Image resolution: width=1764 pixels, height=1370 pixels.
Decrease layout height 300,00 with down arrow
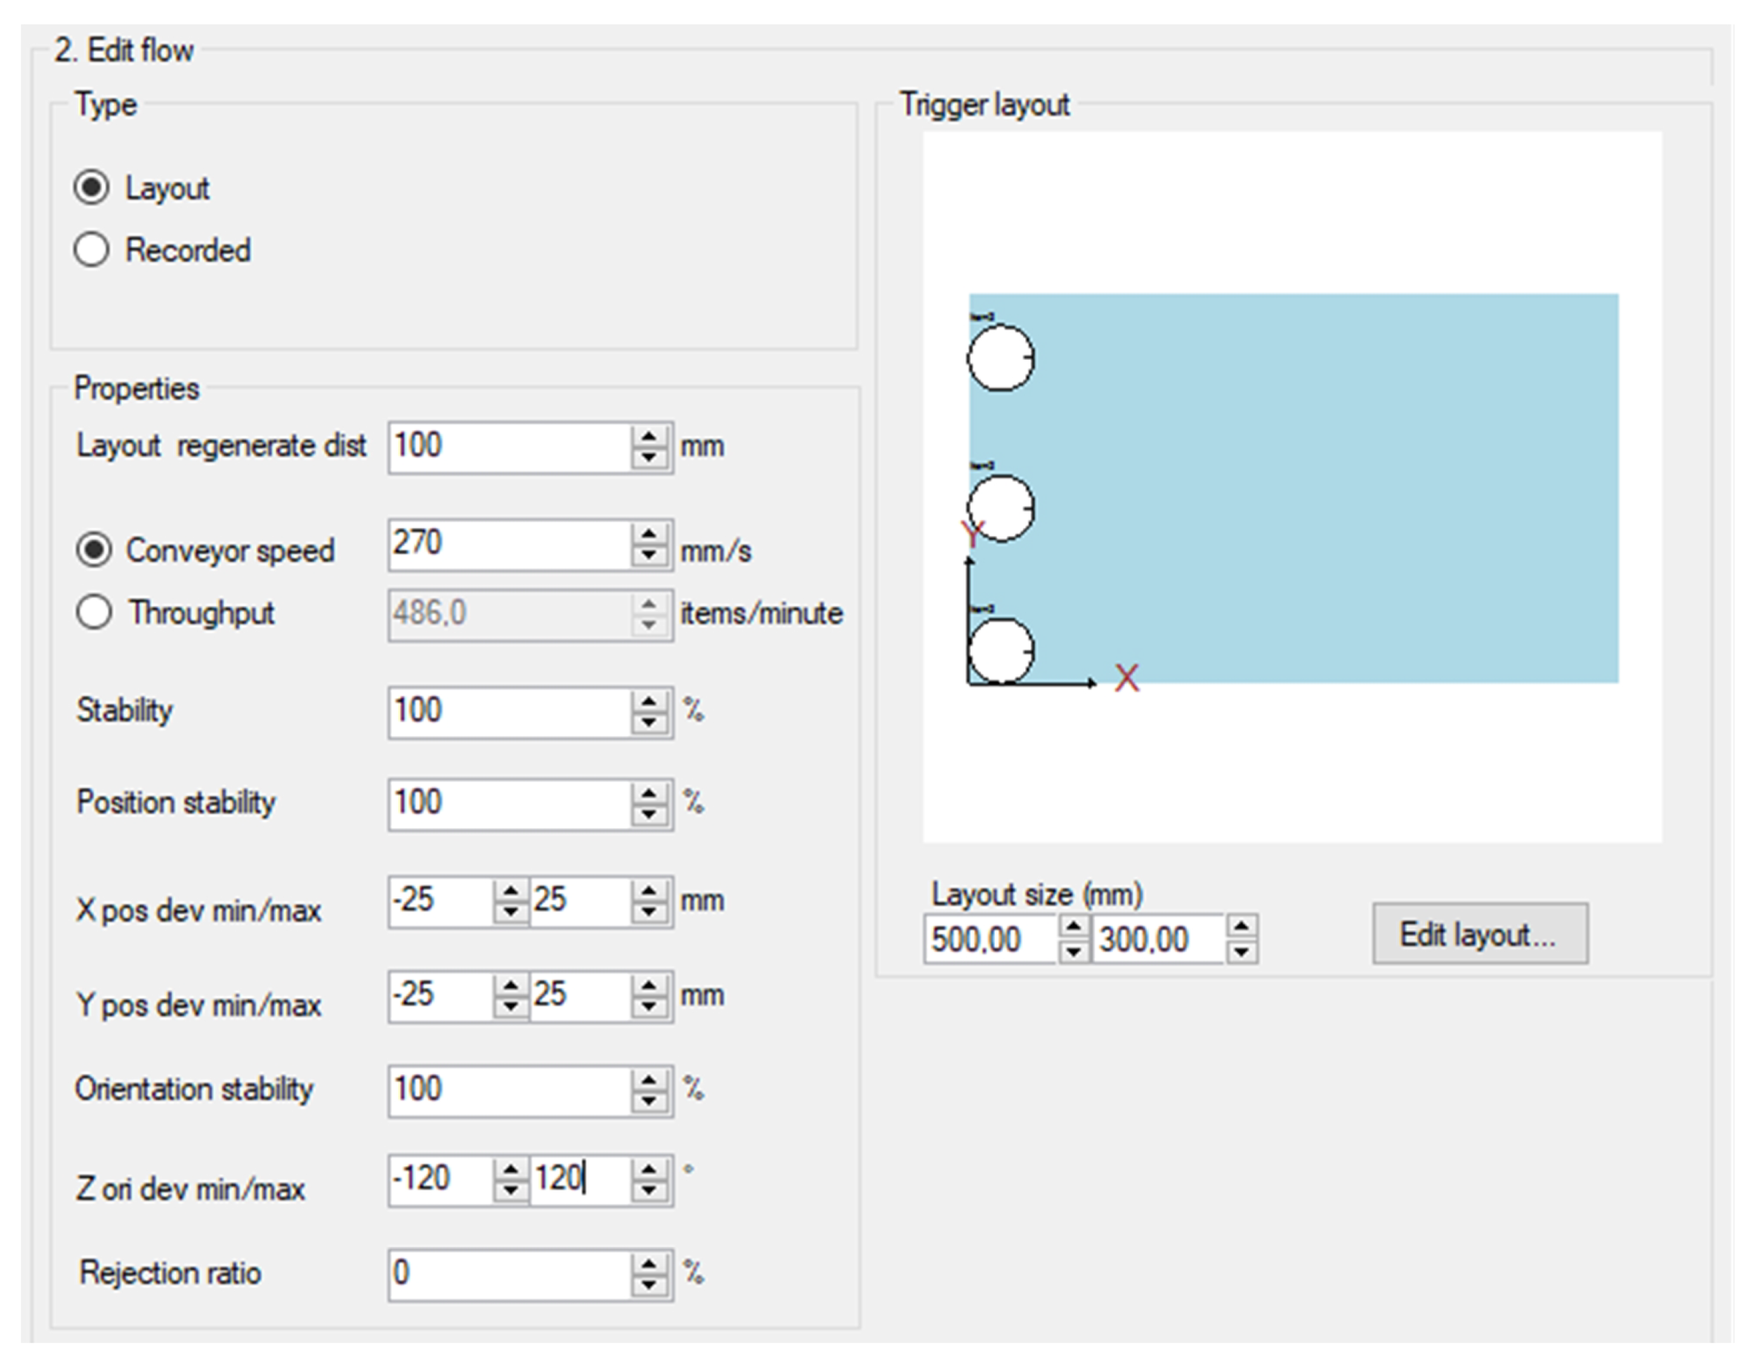pos(1241,953)
